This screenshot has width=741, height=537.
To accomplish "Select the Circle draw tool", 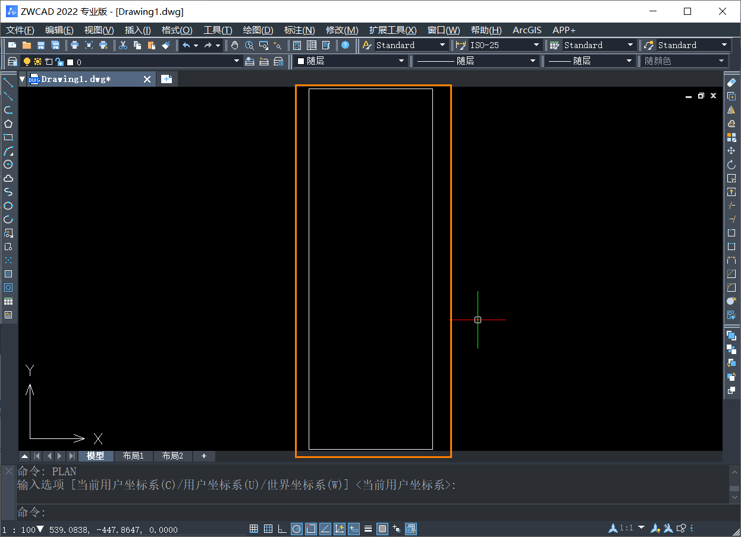I will [x=8, y=165].
